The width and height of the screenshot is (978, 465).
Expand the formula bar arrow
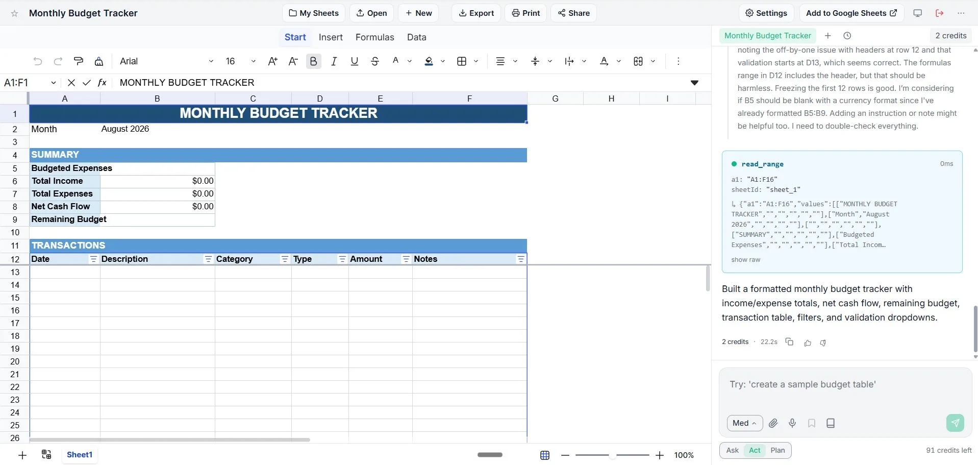(x=694, y=83)
